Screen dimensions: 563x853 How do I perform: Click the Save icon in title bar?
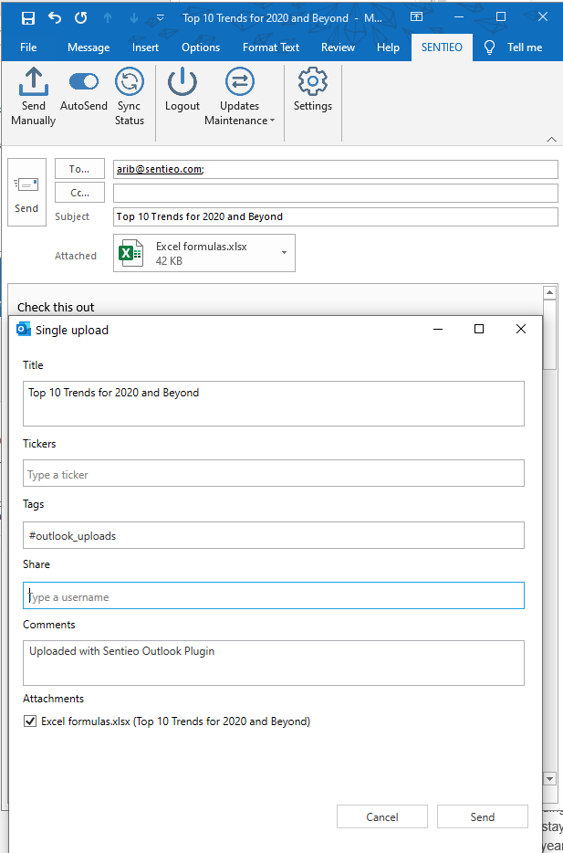click(28, 18)
